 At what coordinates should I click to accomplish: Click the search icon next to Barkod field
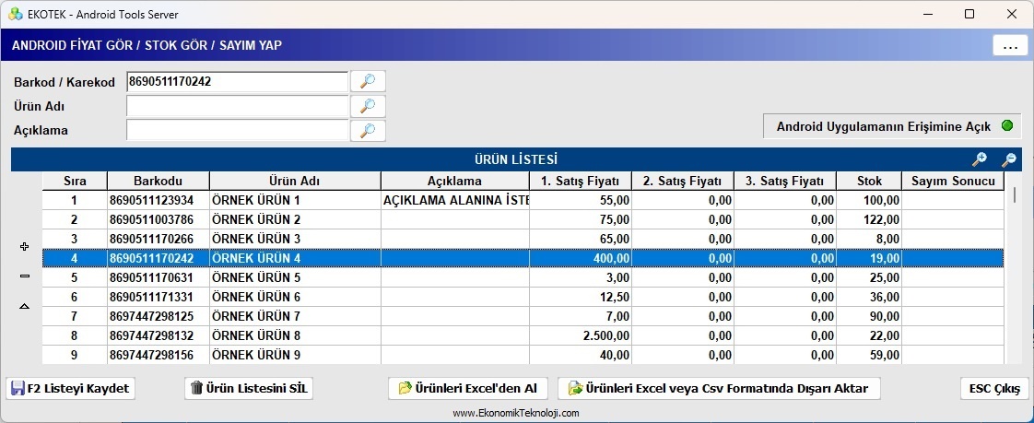coord(368,82)
